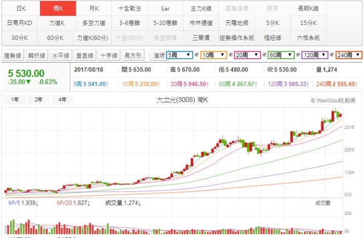Open the 三關價 indicator view

(x=201, y=37)
